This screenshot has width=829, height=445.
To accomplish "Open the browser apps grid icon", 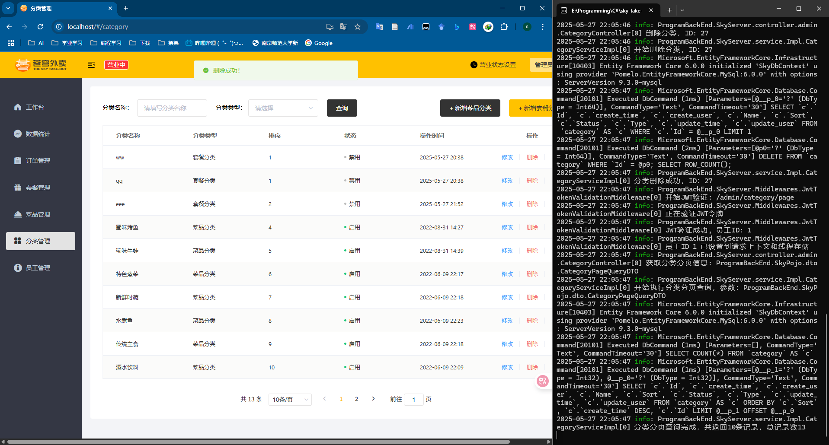I will [11, 43].
